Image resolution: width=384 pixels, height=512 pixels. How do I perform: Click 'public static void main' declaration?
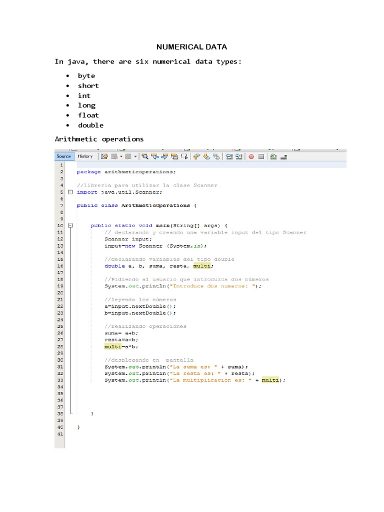click(159, 225)
